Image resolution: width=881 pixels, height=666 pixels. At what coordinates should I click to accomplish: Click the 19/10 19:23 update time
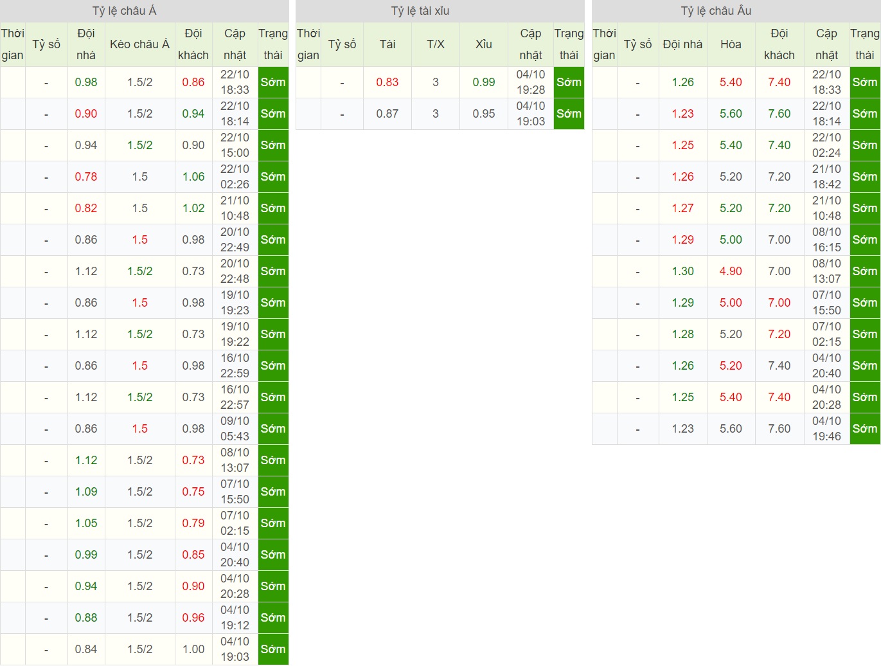point(235,303)
